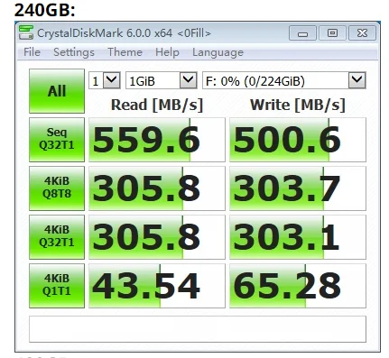Click the 4KiB Q8T8 write result 303.7
Screen dimensions: 389x358
[x=298, y=188]
